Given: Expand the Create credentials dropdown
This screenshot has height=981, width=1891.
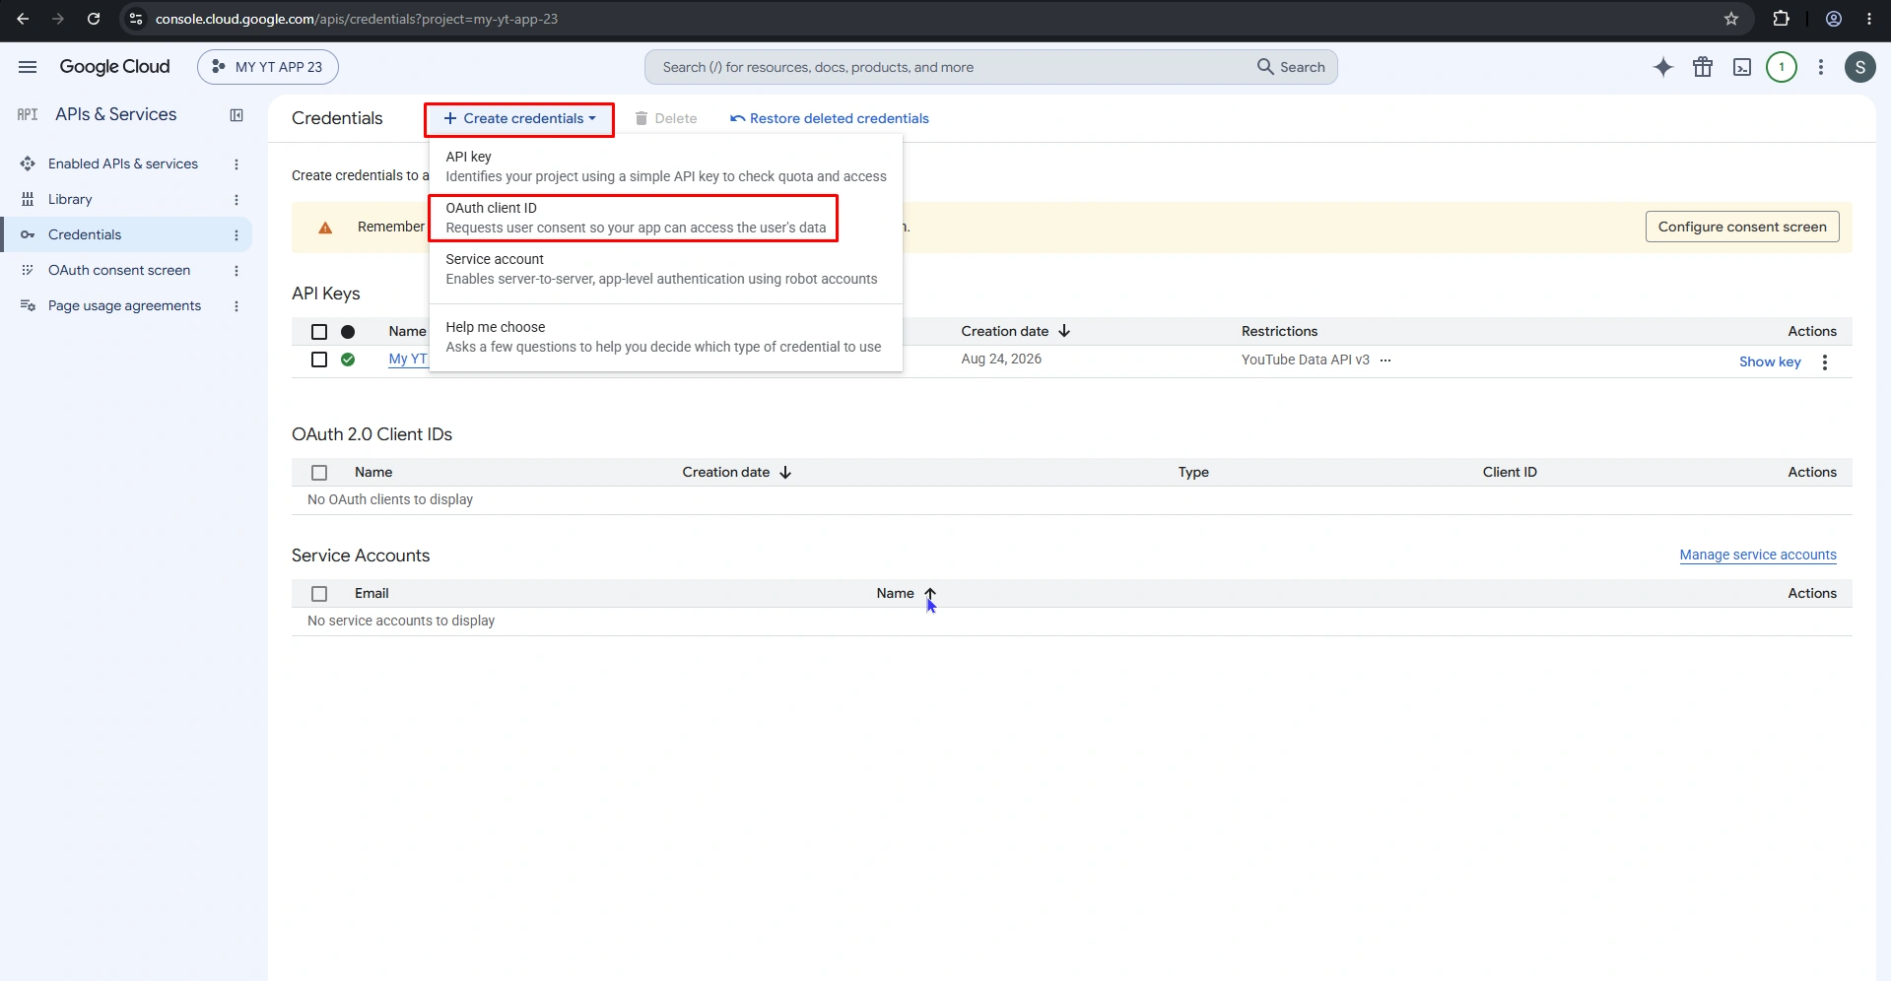Looking at the screenshot, I should pos(519,119).
